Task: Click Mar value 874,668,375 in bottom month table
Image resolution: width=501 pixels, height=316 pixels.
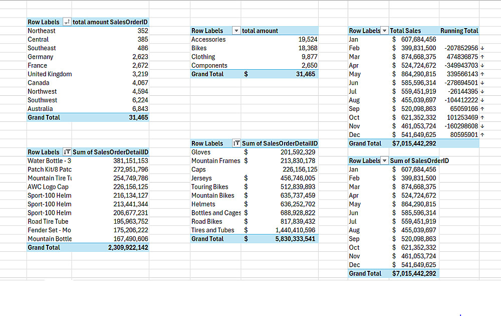Action: 418,187
